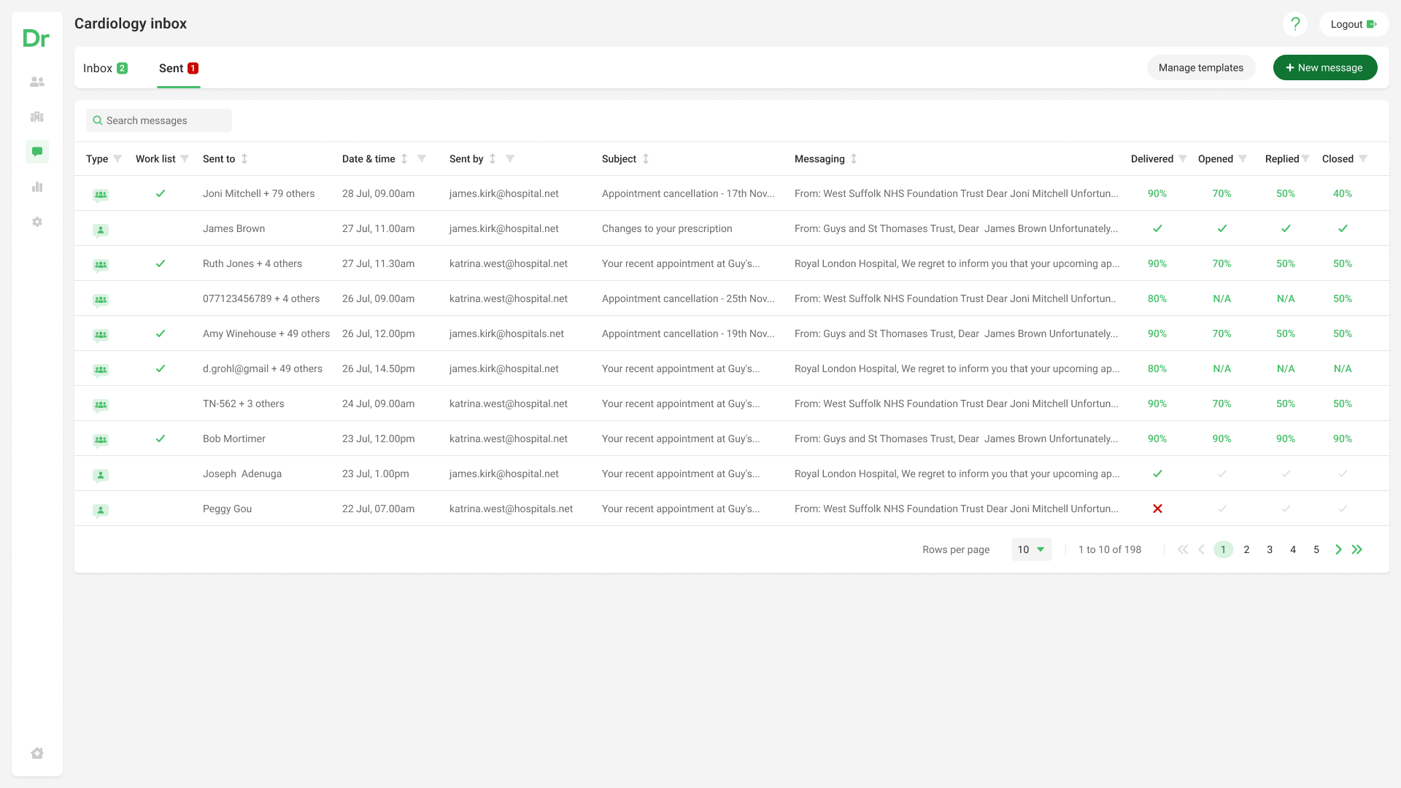The width and height of the screenshot is (1401, 788).
Task: Click the Dr logo
Action: tap(36, 38)
